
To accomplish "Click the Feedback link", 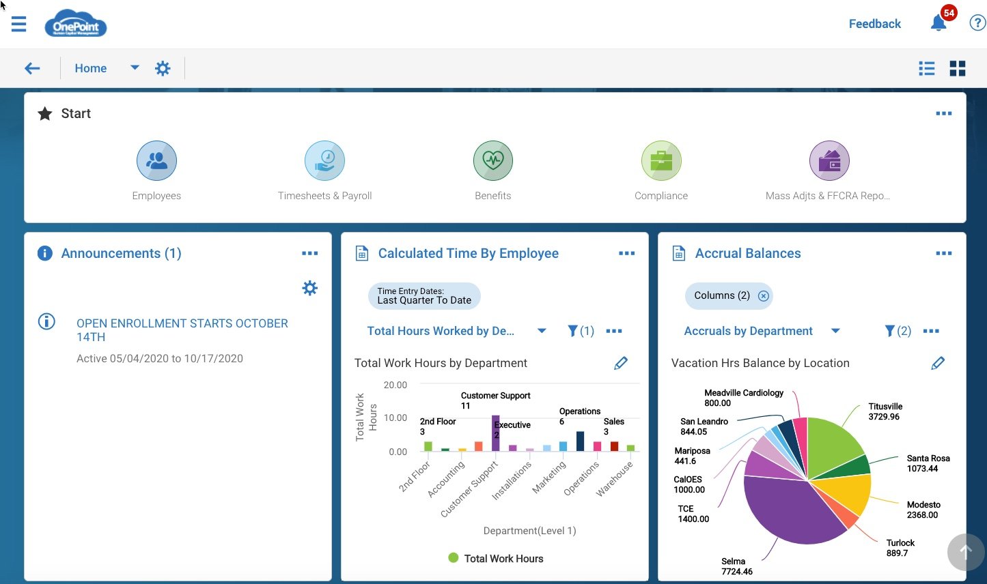I will (x=875, y=24).
